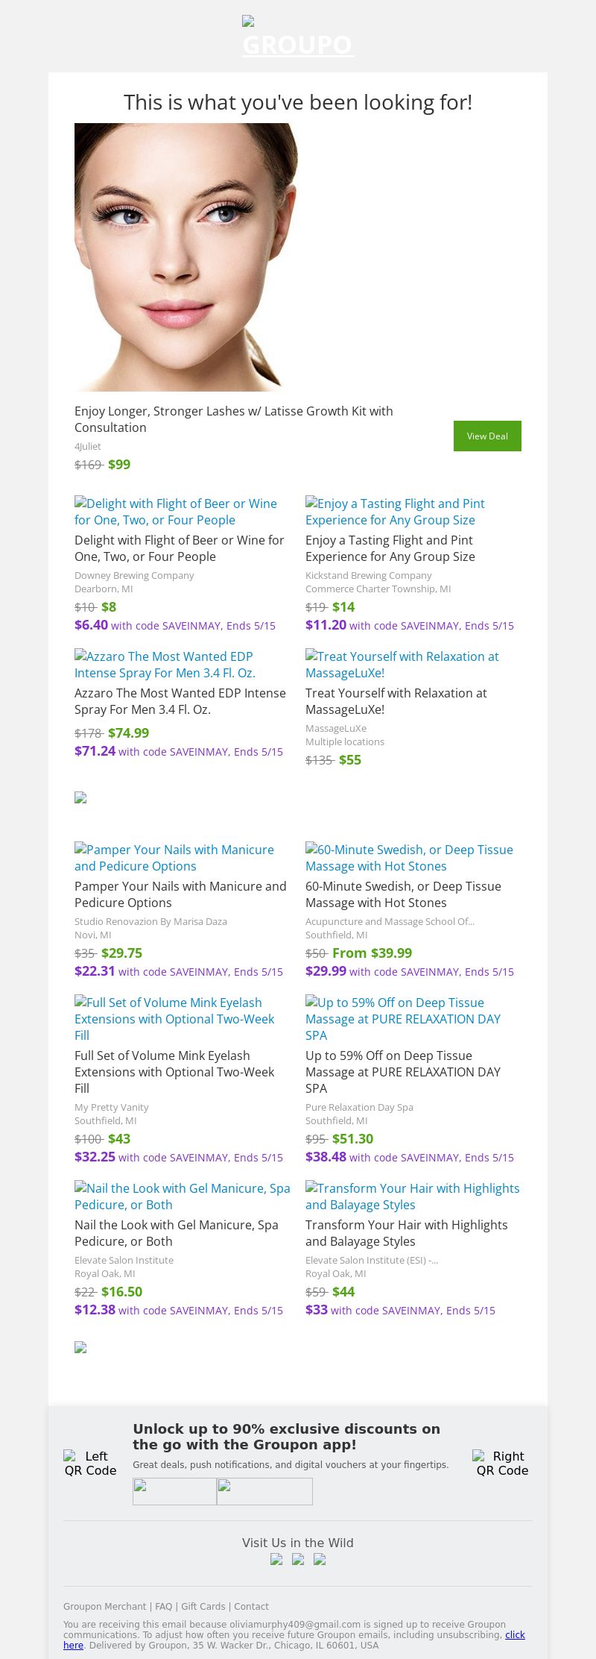
Task: Open the Latisse lashes woman photo
Action: point(186,257)
